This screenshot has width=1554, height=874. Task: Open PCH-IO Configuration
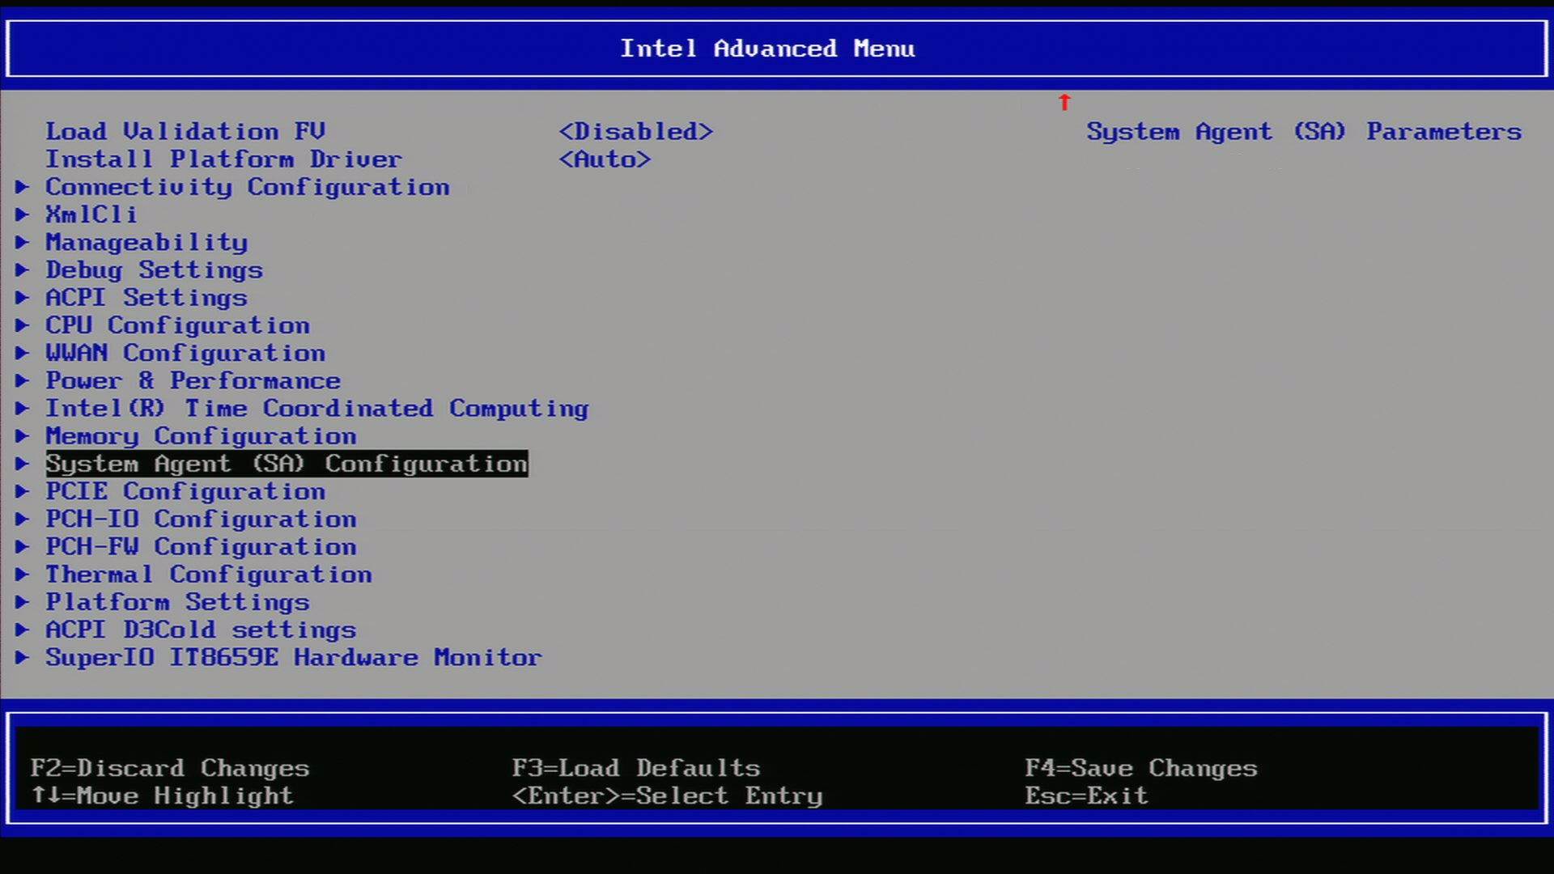pyautogui.click(x=201, y=519)
